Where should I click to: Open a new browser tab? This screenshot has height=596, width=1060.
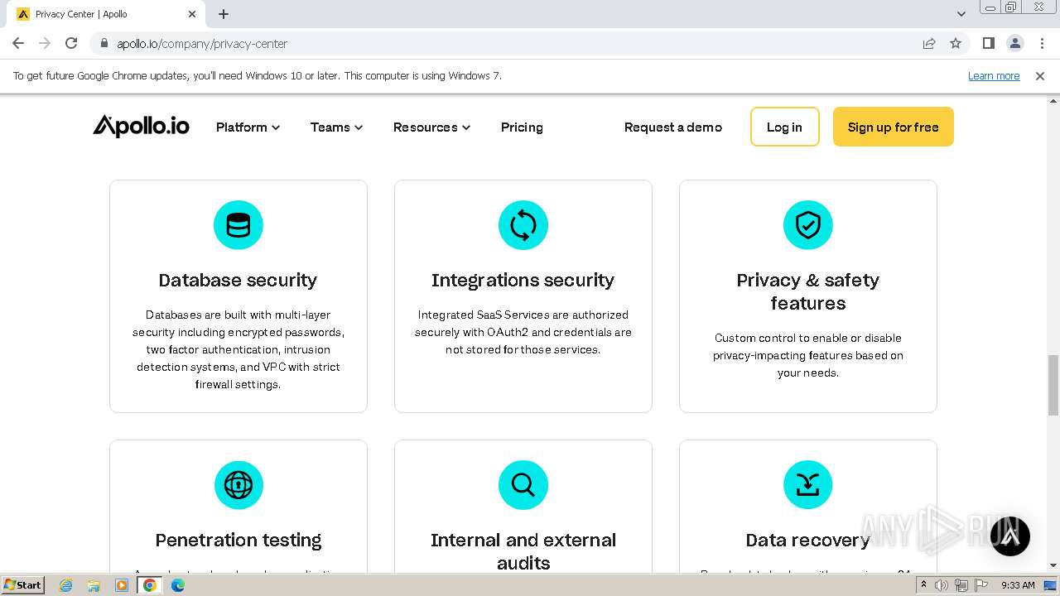224,14
